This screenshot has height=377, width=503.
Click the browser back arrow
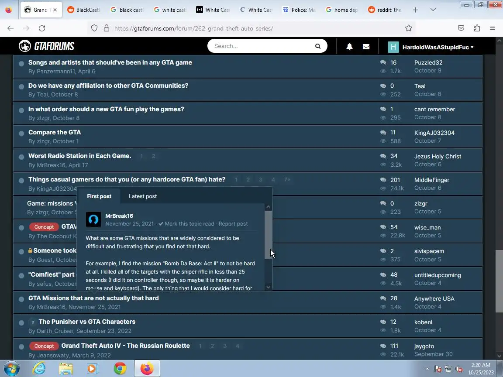pyautogui.click(x=10, y=28)
